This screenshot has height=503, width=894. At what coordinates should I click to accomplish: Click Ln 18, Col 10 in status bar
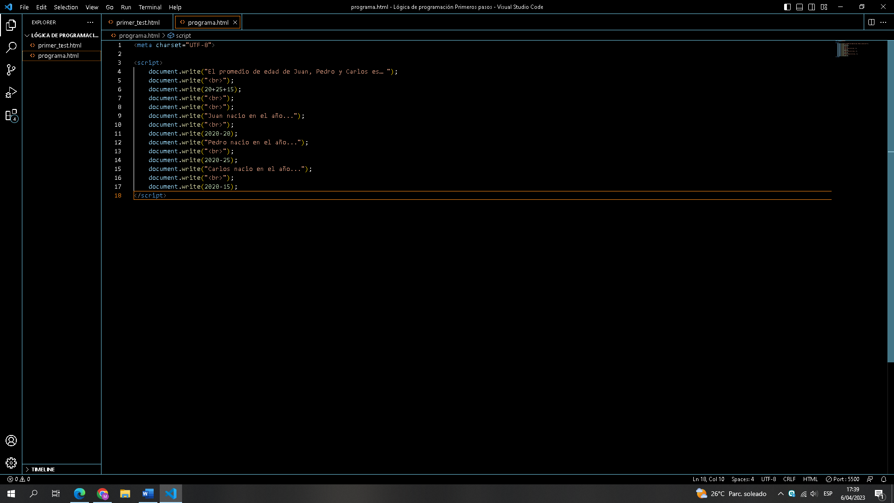pyautogui.click(x=708, y=479)
